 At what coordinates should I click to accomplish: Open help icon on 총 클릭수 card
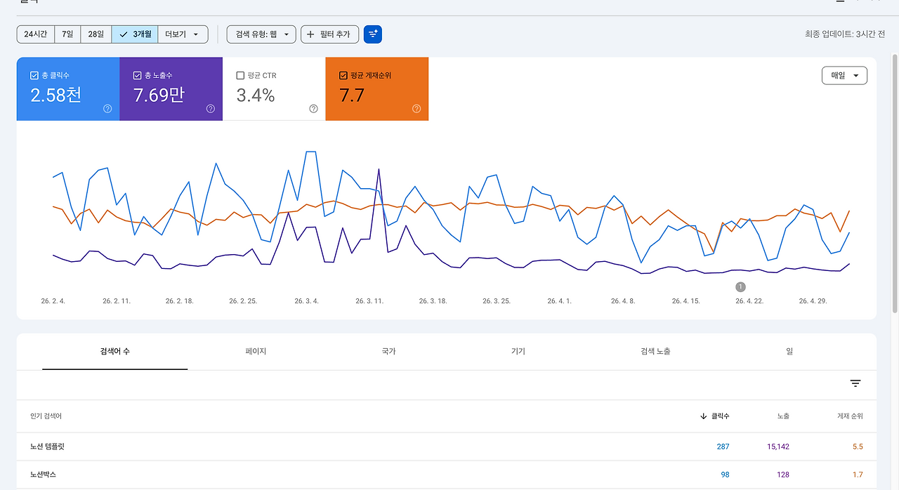[x=107, y=109]
